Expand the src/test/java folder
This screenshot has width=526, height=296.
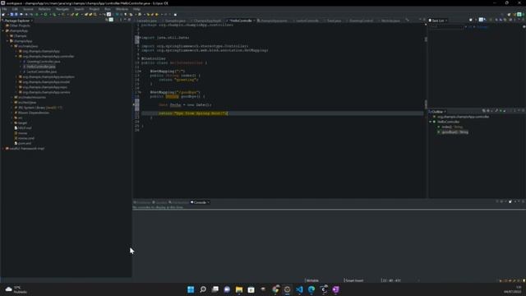click(12, 102)
